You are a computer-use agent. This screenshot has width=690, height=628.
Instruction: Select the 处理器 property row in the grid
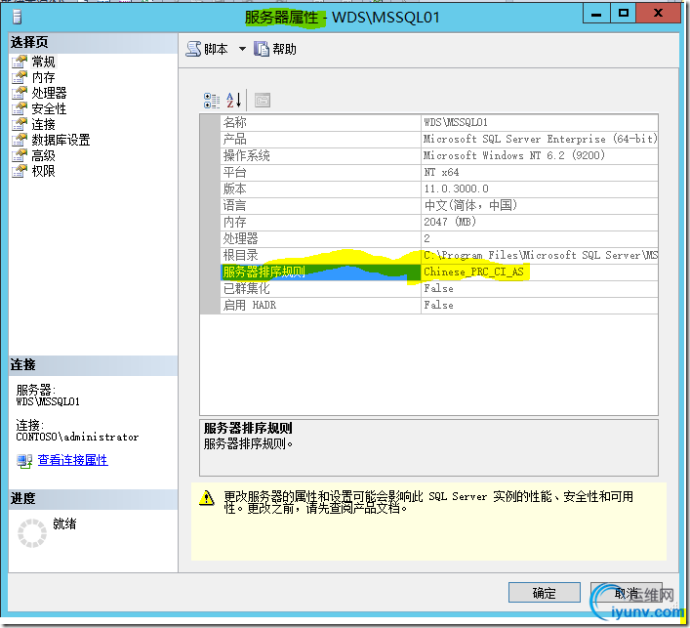(439, 238)
